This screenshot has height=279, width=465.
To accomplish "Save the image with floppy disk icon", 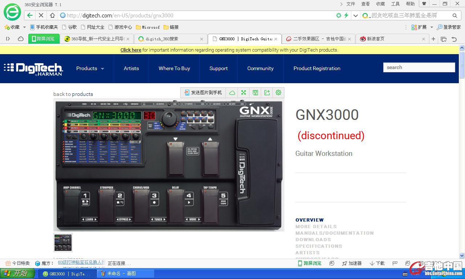I will tap(255, 93).
